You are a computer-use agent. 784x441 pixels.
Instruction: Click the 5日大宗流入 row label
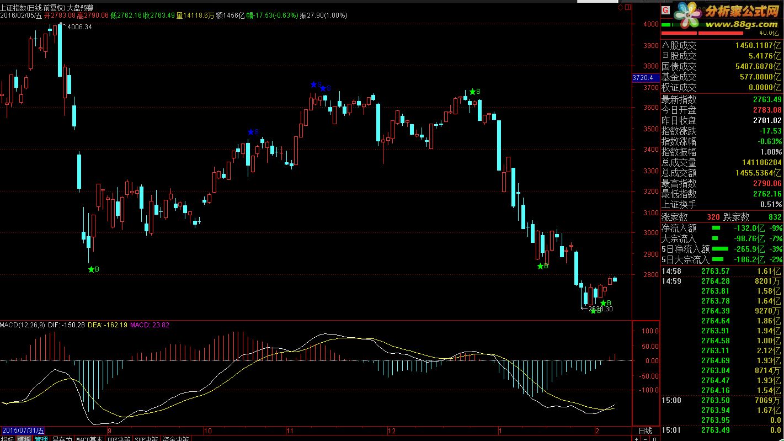(685, 259)
